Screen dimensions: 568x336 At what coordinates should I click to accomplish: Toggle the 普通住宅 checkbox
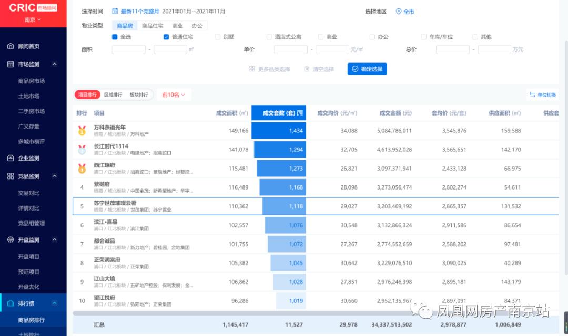(x=166, y=37)
